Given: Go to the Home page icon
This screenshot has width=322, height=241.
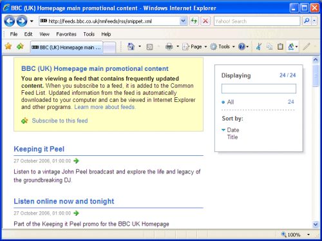Looking at the screenshot, I should click(131, 46).
